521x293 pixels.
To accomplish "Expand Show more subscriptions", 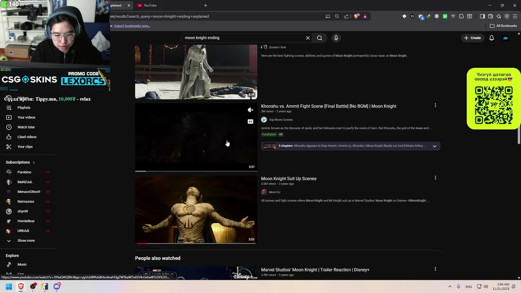I will click(26, 241).
